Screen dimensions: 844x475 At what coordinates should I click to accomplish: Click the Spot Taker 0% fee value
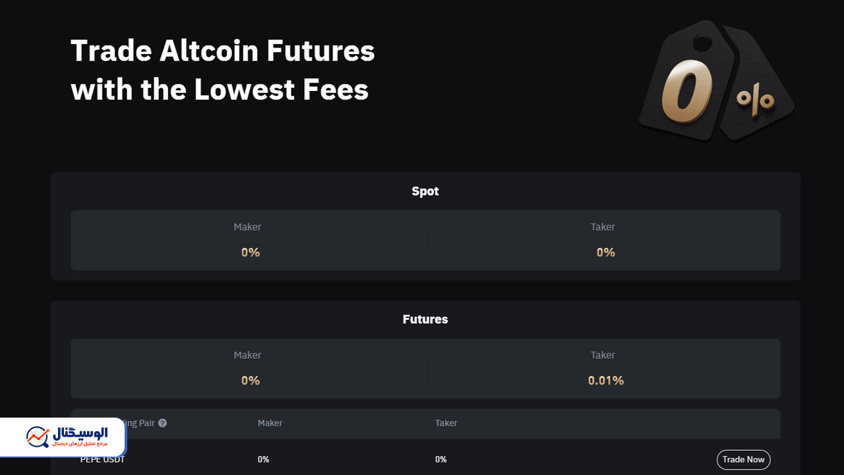[x=606, y=253]
